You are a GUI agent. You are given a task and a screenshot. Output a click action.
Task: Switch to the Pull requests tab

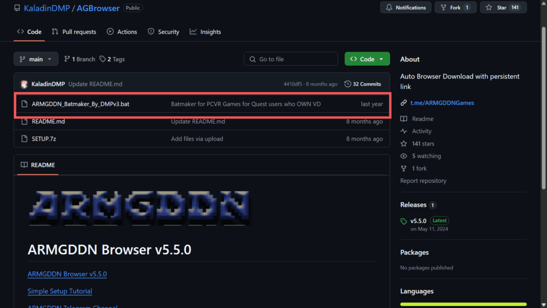pyautogui.click(x=74, y=32)
